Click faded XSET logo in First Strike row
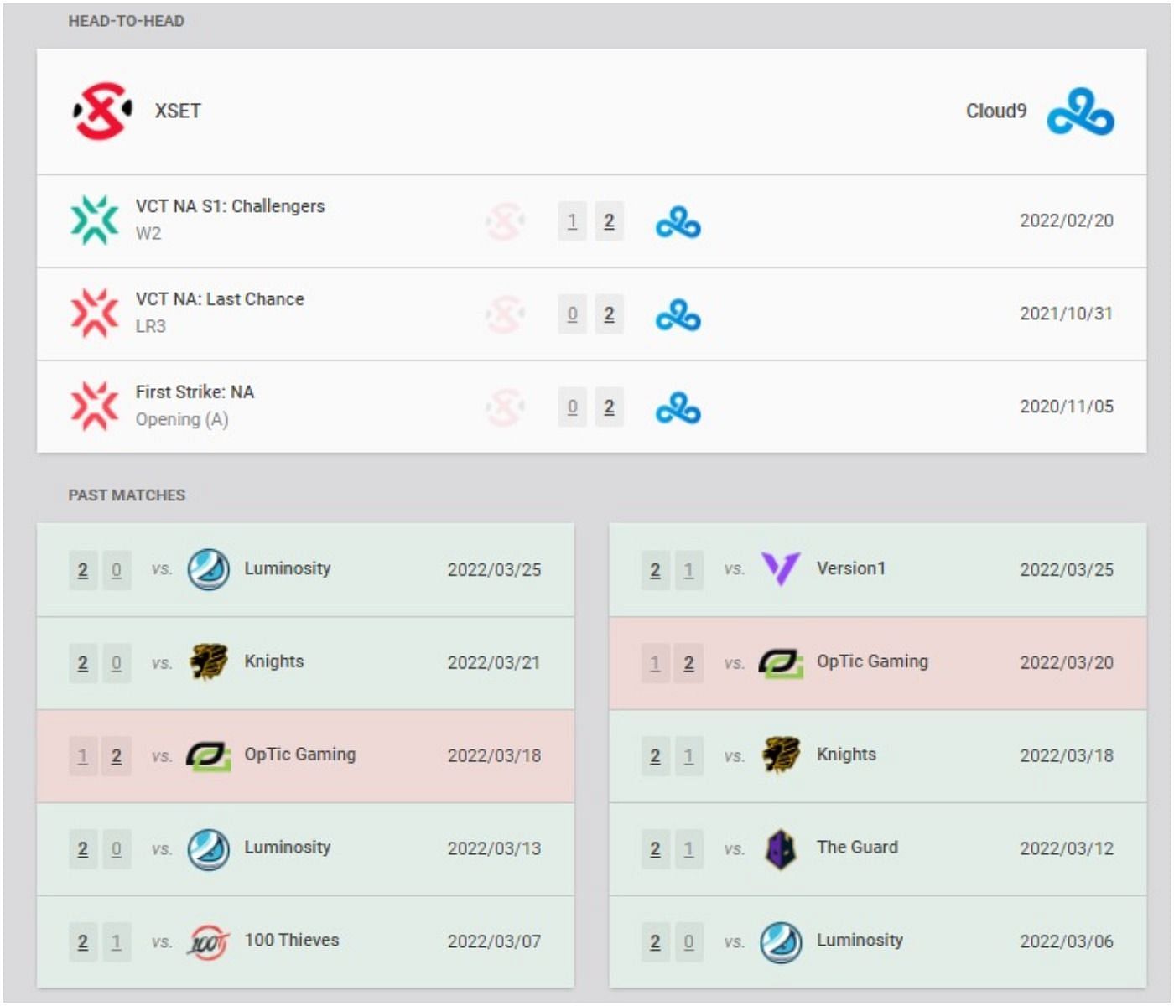Image resolution: width=1174 pixels, height=1006 pixels. pyautogui.click(x=505, y=407)
